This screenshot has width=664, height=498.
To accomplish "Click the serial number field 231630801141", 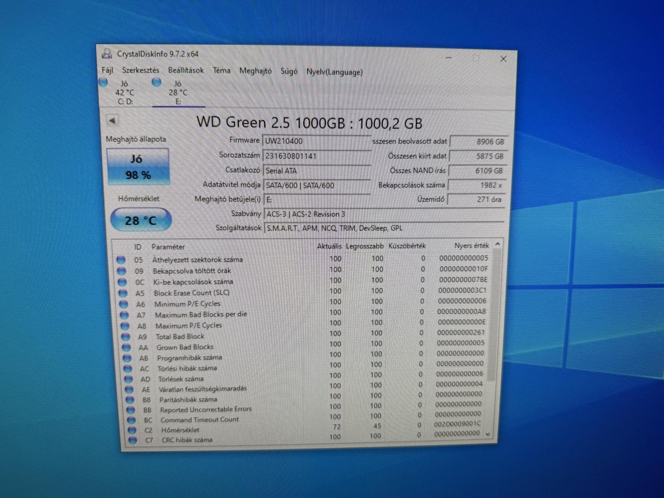I will click(317, 156).
